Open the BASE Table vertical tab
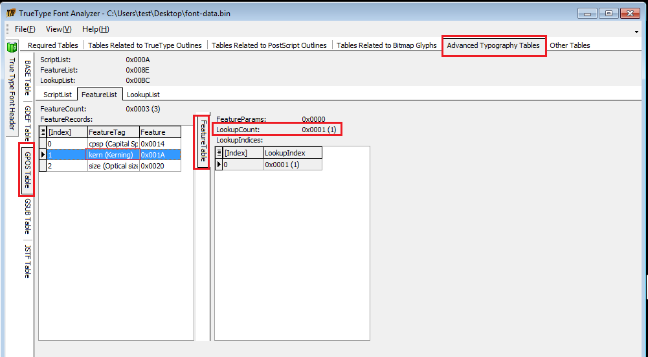 point(27,78)
